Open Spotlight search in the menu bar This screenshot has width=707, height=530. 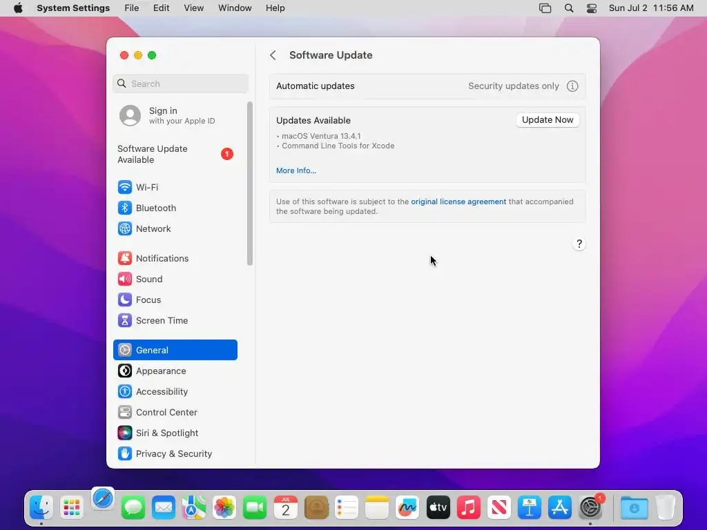[x=569, y=8]
